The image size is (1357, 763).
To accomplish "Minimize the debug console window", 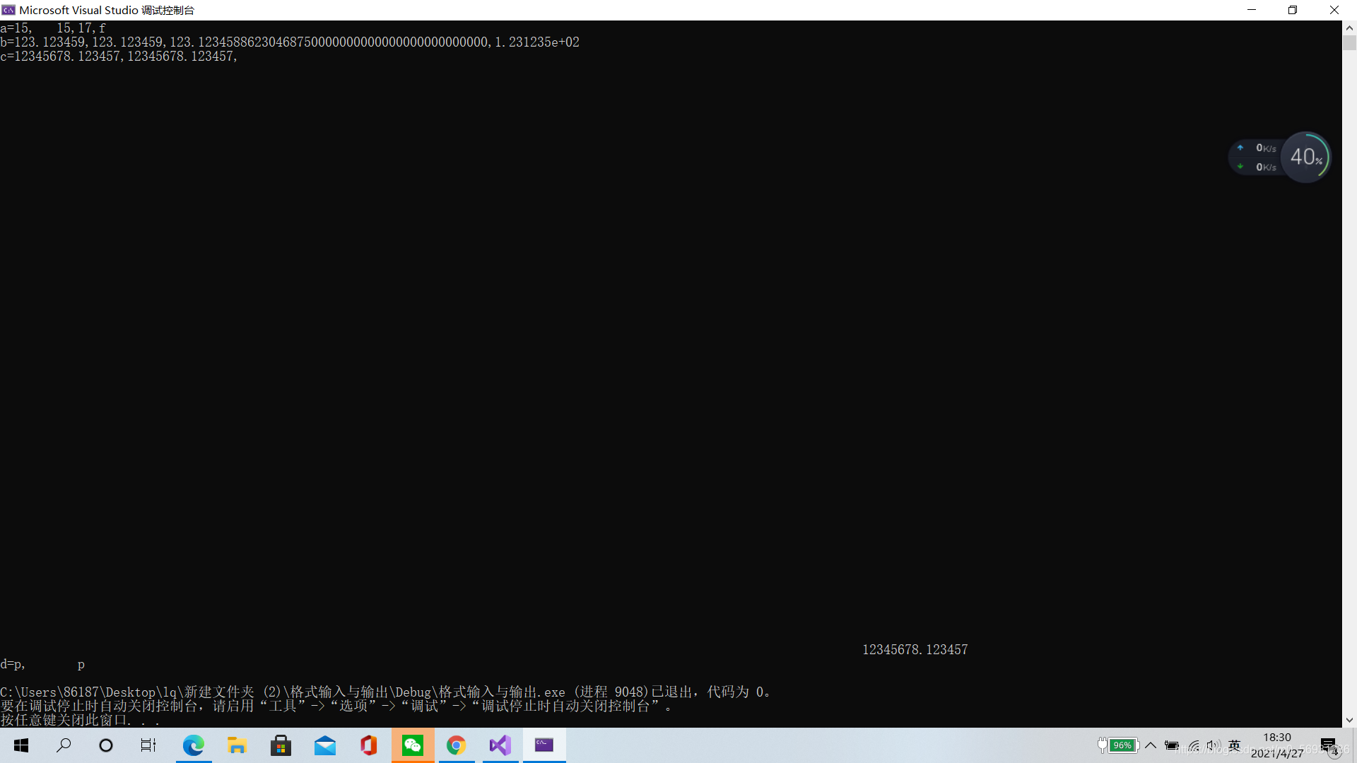I will click(x=1252, y=10).
